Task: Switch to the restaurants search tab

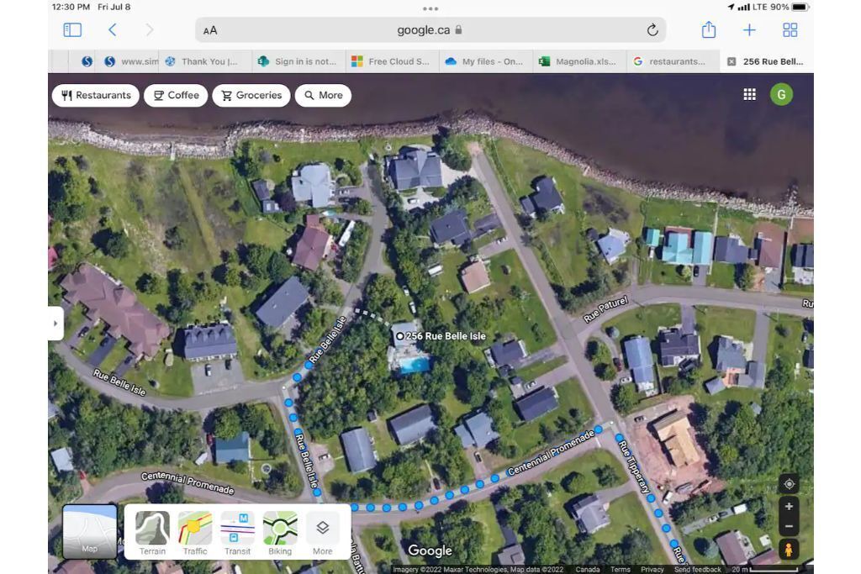Action: [x=673, y=61]
